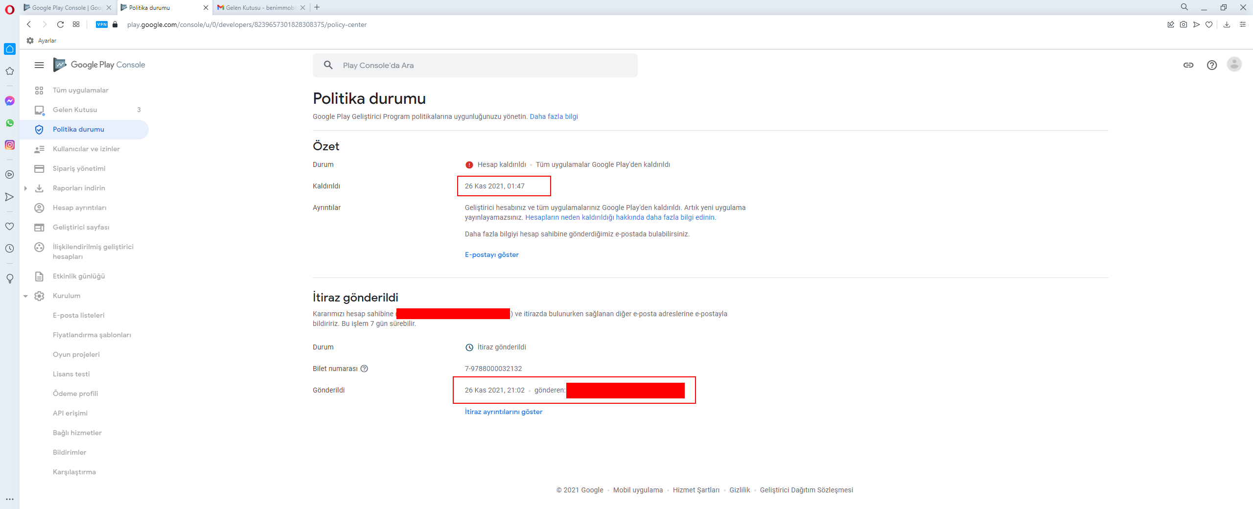
Task: Open the sidebar player icon
Action: click(x=9, y=175)
